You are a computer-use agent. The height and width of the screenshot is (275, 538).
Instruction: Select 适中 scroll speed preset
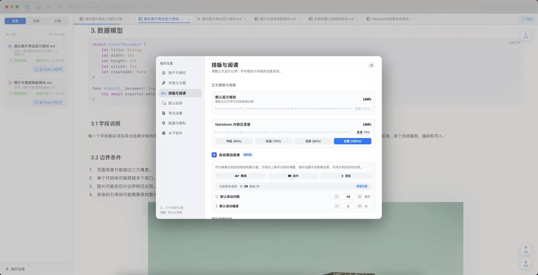point(293,176)
